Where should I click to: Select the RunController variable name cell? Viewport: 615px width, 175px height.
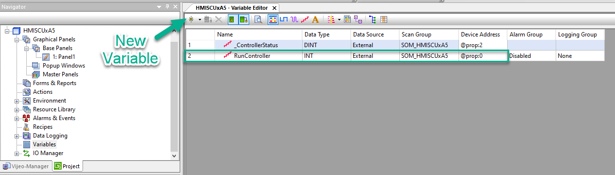click(258, 56)
